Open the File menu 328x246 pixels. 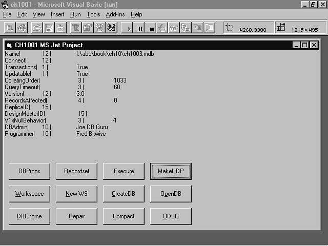7,14
